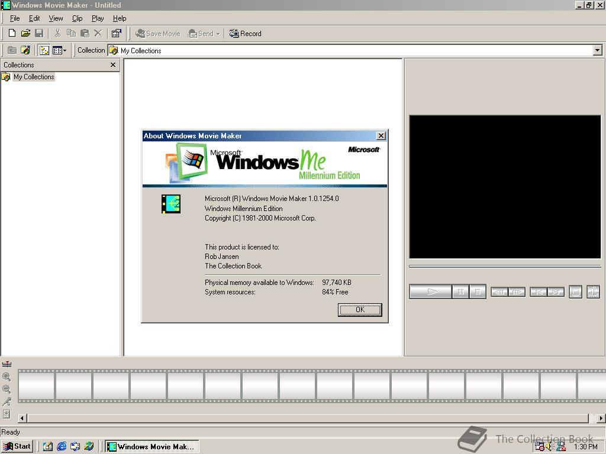Click the Ready status bar text
Image resolution: width=606 pixels, height=454 pixels.
click(x=11, y=432)
